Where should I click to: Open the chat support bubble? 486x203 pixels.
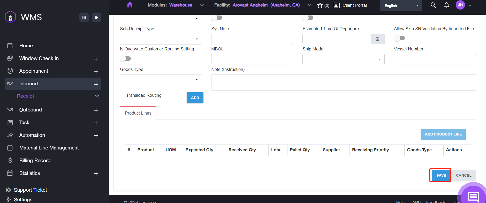[473, 196]
